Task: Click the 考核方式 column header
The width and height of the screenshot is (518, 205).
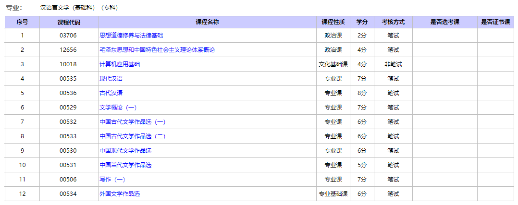Action: pos(393,22)
